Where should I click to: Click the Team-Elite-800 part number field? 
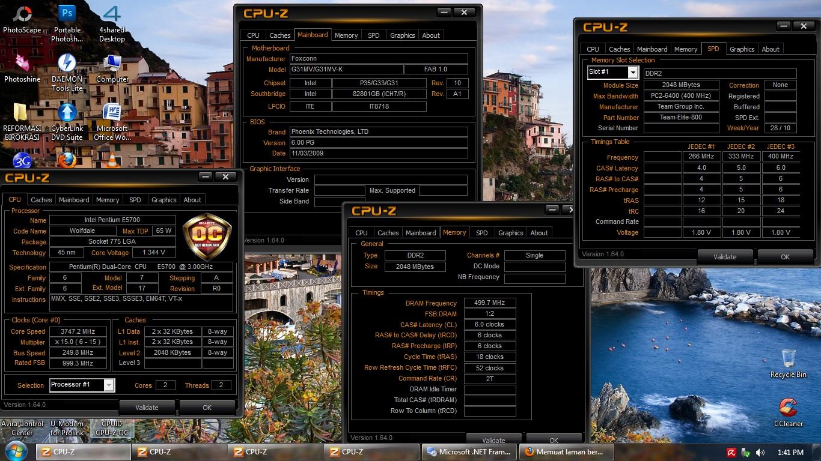tap(681, 118)
